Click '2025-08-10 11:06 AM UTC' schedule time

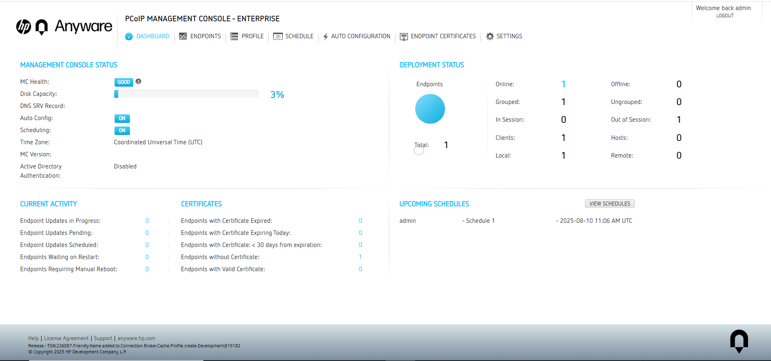(x=596, y=221)
